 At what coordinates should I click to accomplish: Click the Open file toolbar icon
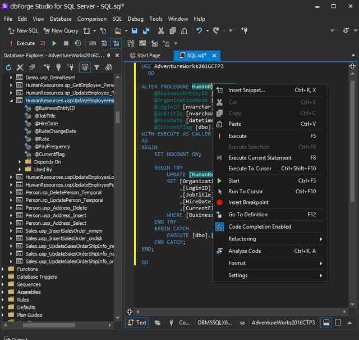click(118, 31)
